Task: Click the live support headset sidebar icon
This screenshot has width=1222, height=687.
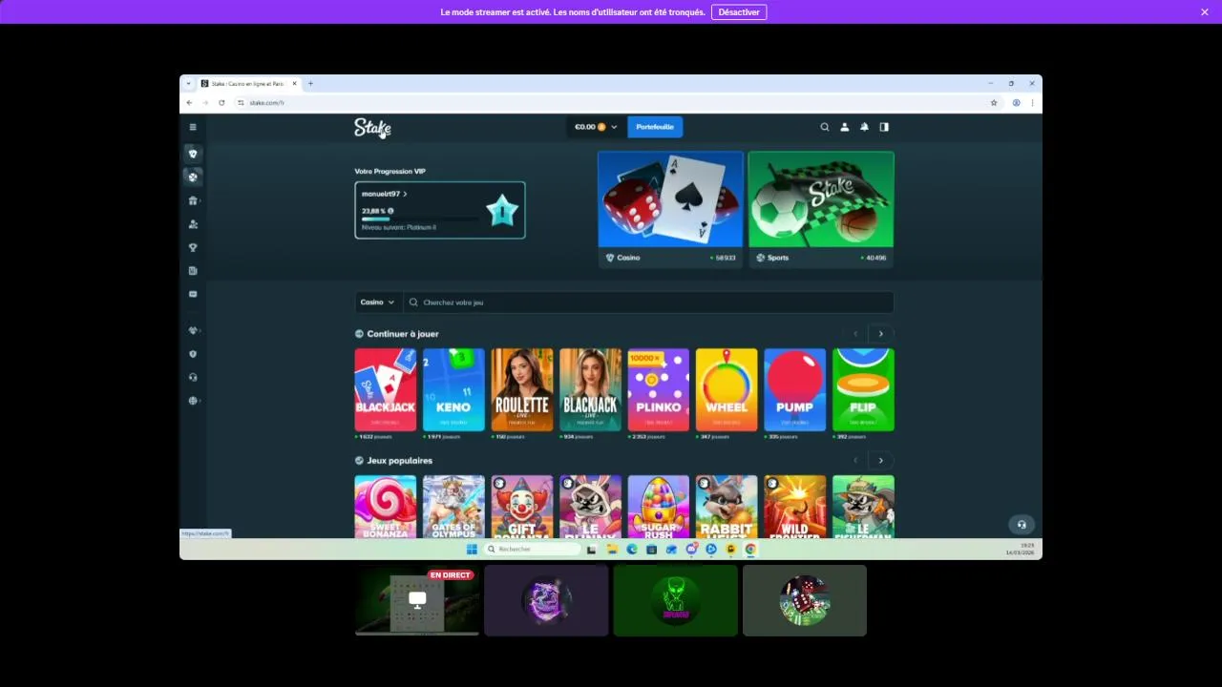Action: point(193,377)
